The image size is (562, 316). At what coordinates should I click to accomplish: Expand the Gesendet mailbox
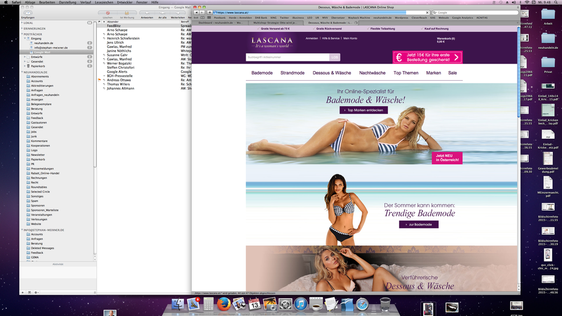pyautogui.click(x=24, y=61)
